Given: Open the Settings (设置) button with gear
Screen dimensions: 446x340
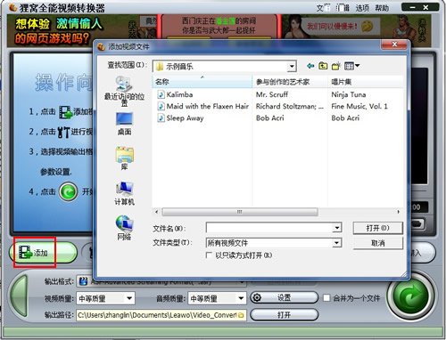Looking at the screenshot, I should click(x=284, y=297).
